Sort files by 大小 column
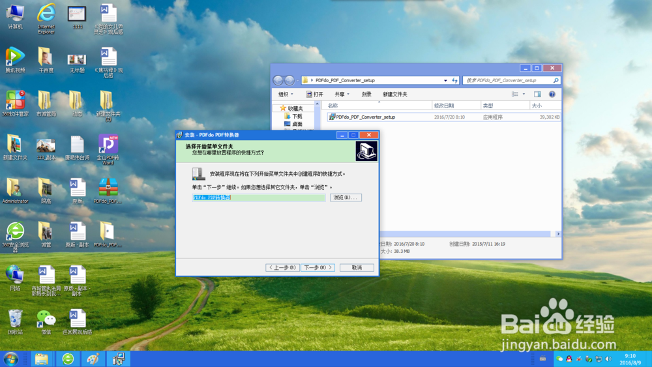The height and width of the screenshot is (367, 652). [546, 106]
